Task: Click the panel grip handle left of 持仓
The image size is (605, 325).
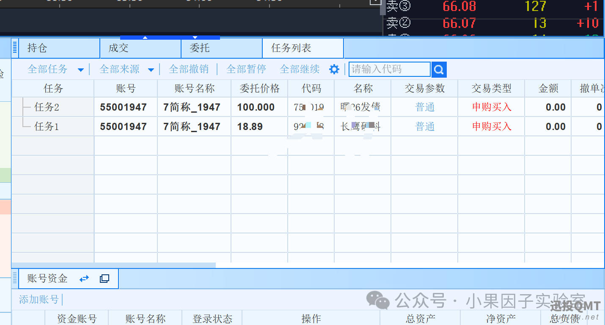Action: click(x=15, y=48)
